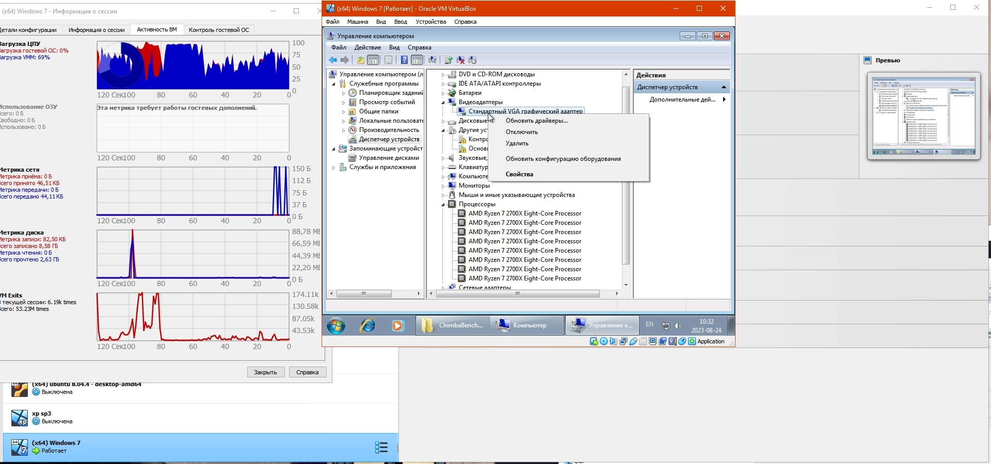Choose Обновить драйверы from context menu
This screenshot has height=464, width=991.
tap(536, 121)
